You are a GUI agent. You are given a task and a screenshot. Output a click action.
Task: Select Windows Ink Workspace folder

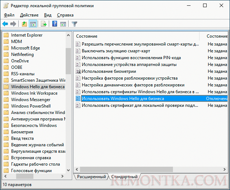34,93
